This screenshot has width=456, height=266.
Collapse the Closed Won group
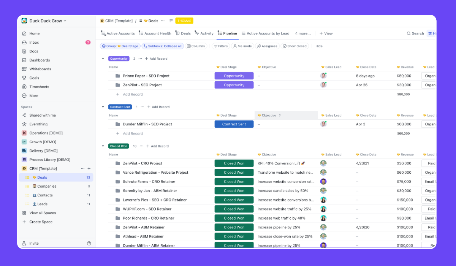pos(103,146)
